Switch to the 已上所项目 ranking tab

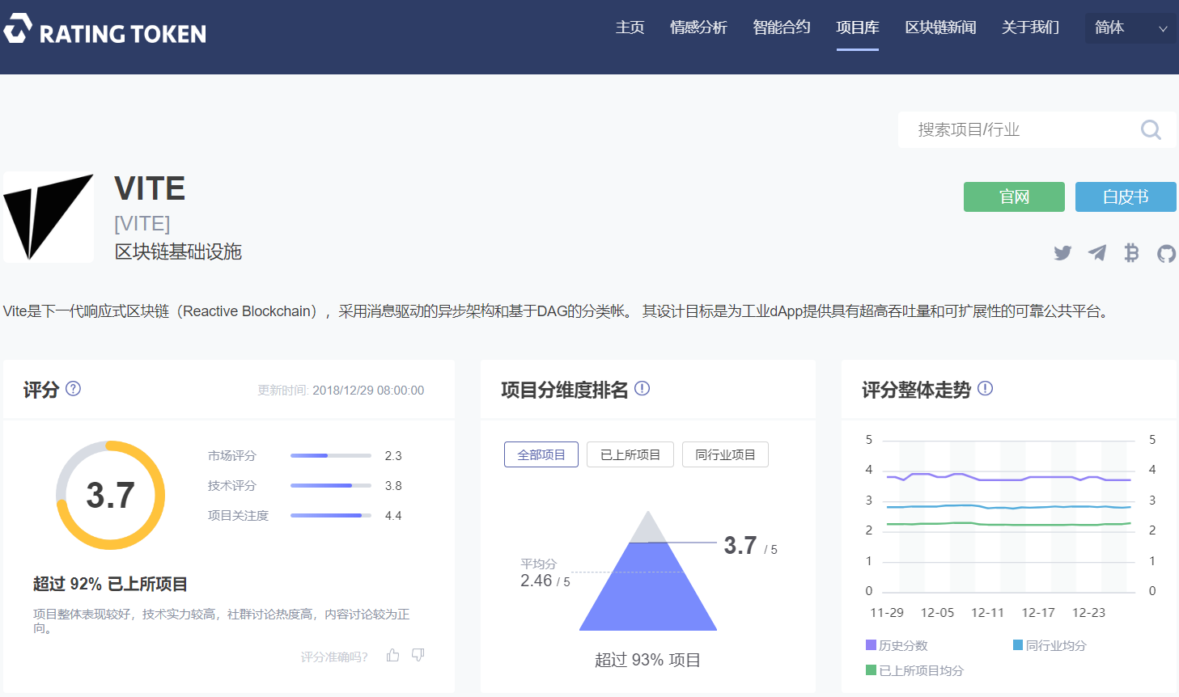[630, 454]
